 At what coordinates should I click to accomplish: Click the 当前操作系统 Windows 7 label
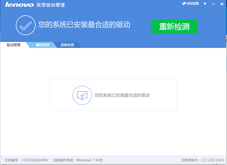tap(78, 160)
